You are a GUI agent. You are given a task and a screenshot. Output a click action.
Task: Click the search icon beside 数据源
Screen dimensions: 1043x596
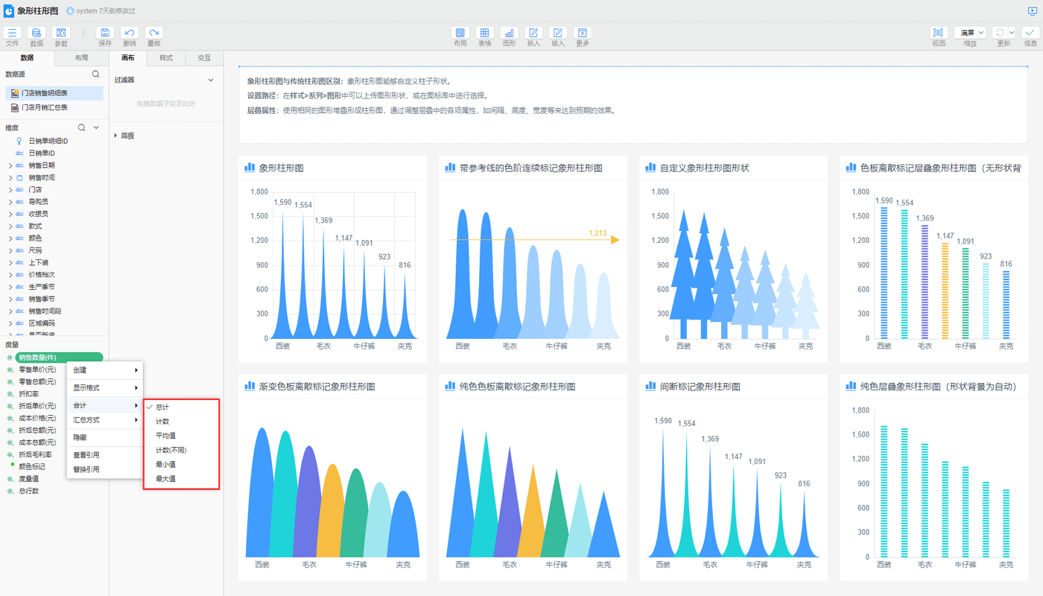[x=95, y=74]
